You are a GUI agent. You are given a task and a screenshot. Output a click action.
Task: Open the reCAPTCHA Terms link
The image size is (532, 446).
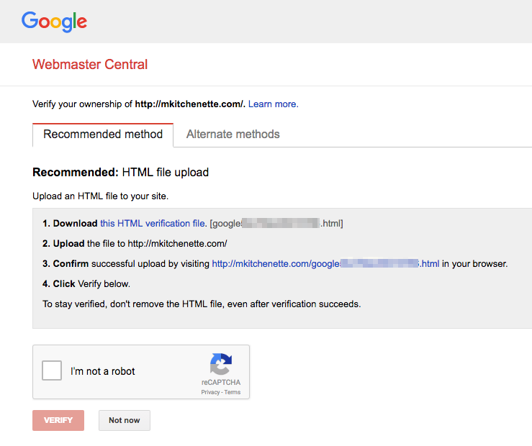pyautogui.click(x=233, y=392)
